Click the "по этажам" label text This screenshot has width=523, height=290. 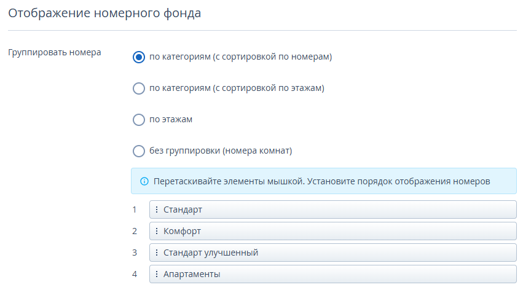171,119
